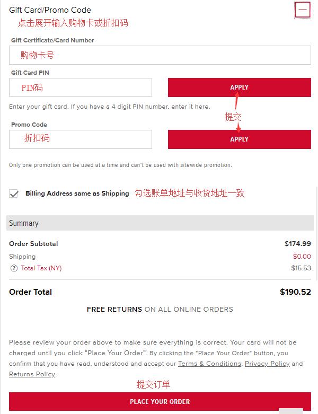Image resolution: width=318 pixels, height=414 pixels.
Task: Click the PLACE YOUR ORDER button
Action: (x=160, y=401)
